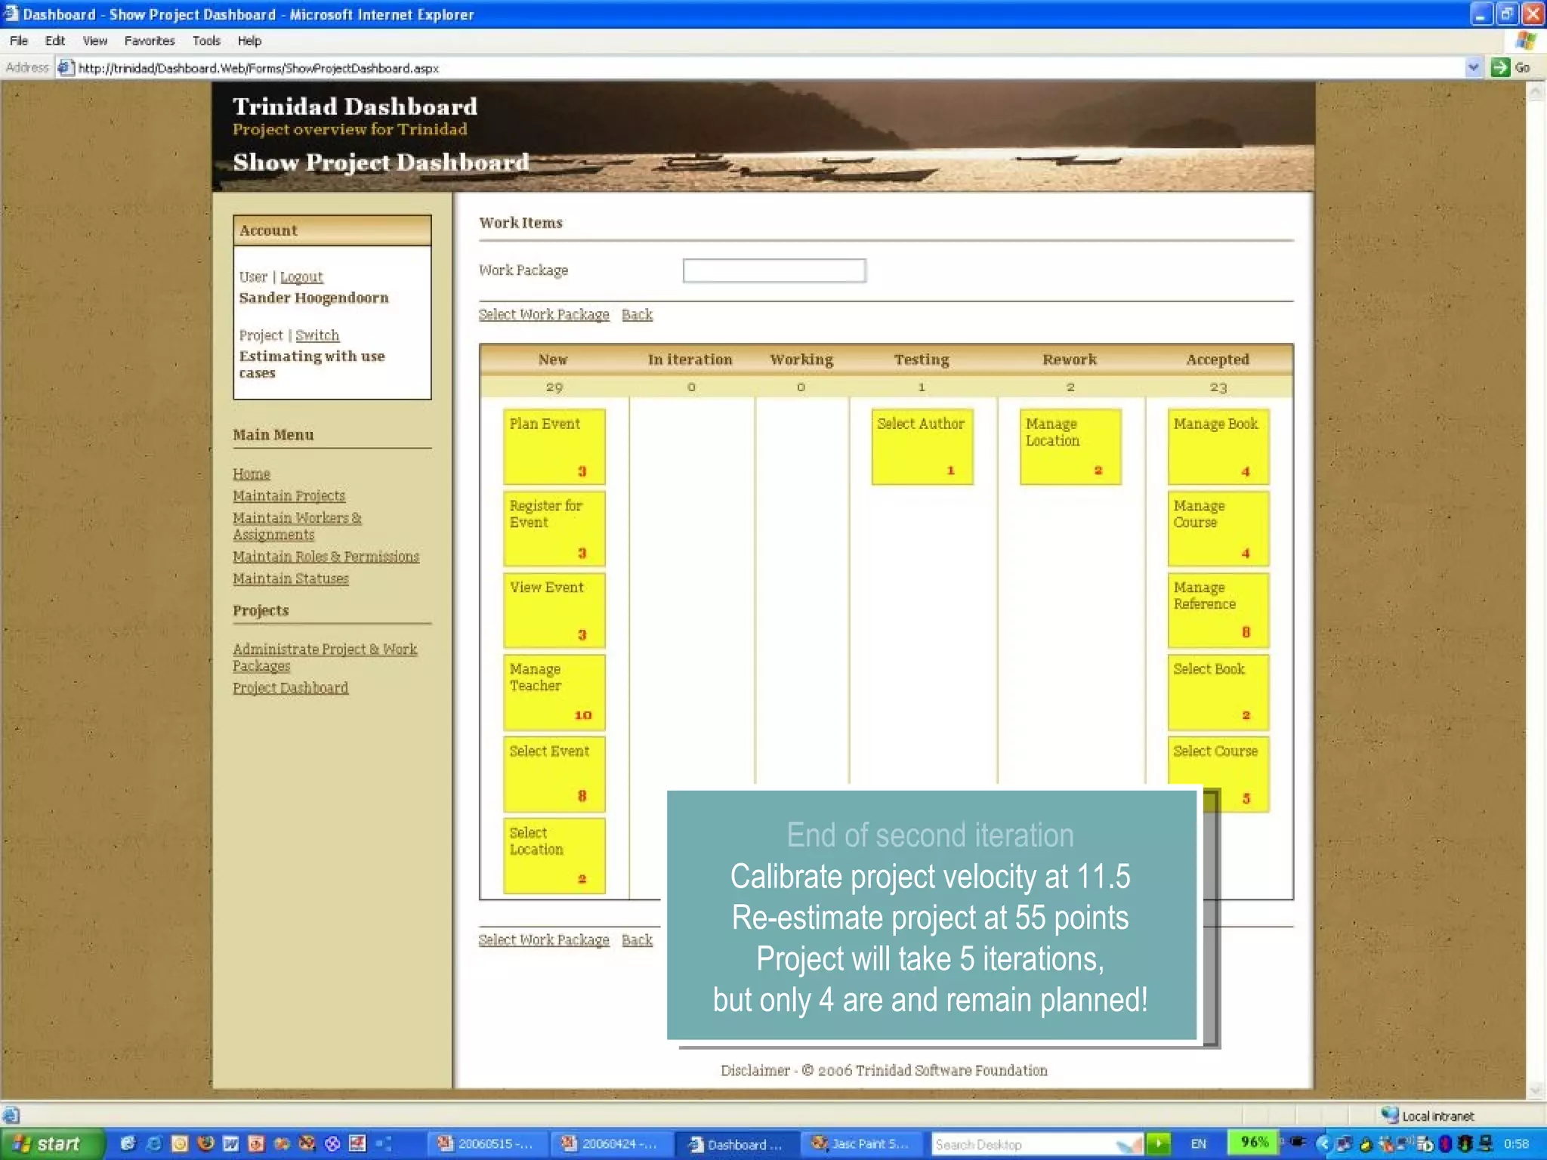Screen dimensions: 1547x1160
Task: Click the Switch project link
Action: coord(317,335)
